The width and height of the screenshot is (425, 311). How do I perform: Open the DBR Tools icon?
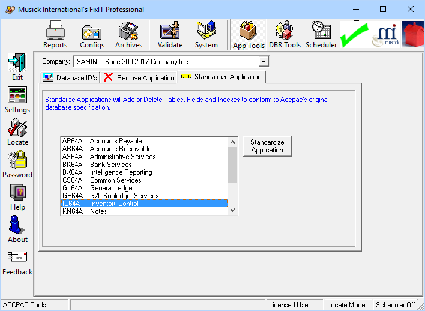[x=285, y=34]
